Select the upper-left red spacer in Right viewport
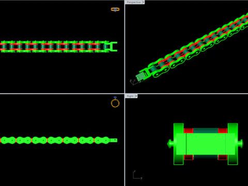 click(189, 131)
